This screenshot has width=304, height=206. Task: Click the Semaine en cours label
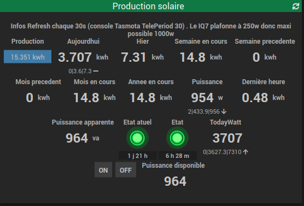(x=201, y=42)
